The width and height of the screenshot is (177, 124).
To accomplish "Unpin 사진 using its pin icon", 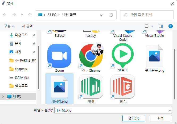I will click(x=34, y=52).
